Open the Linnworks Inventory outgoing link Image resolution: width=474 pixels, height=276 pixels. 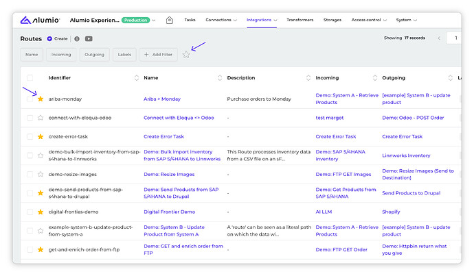click(406, 155)
